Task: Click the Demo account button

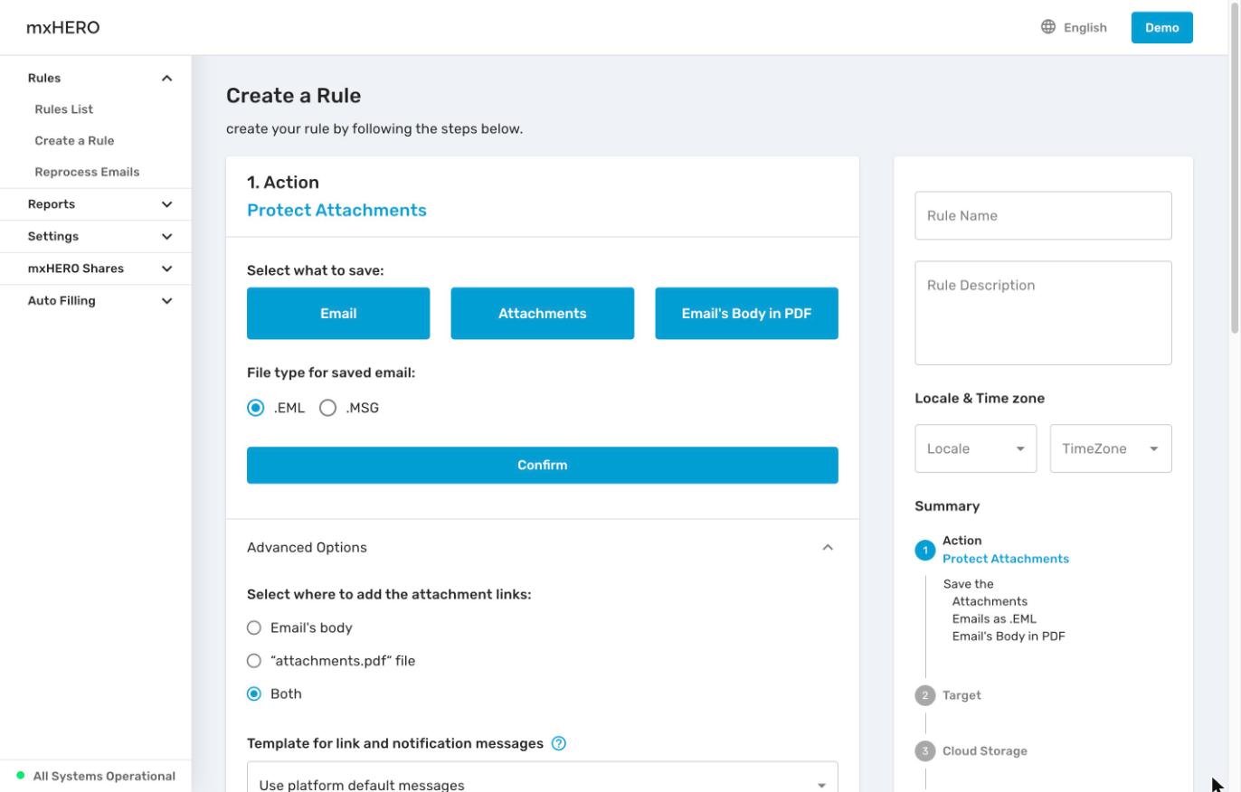Action: pos(1161,27)
